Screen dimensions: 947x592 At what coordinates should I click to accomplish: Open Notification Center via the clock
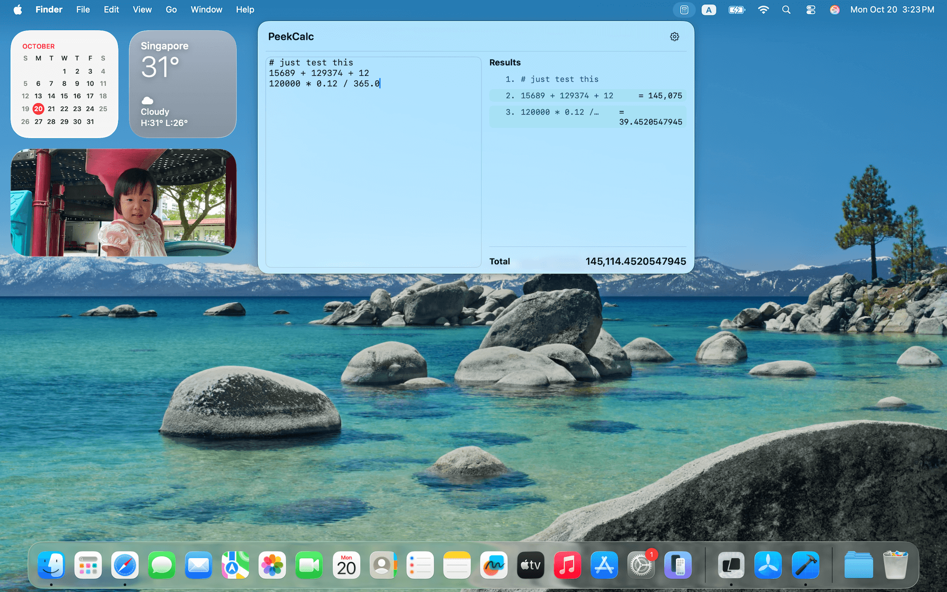pyautogui.click(x=892, y=9)
